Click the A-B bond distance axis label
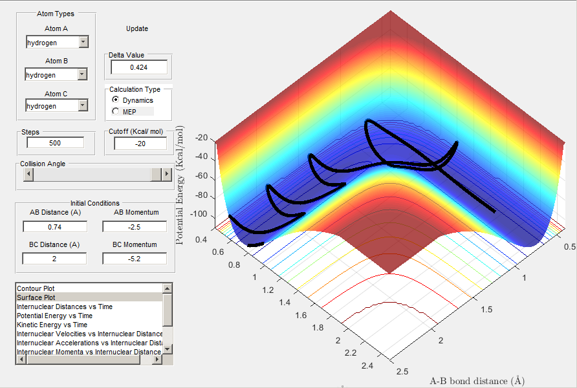The width and height of the screenshot is (577, 388). click(477, 381)
